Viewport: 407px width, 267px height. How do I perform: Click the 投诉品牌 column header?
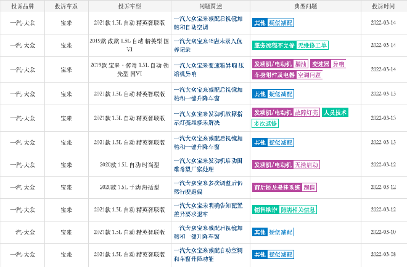[23, 6]
